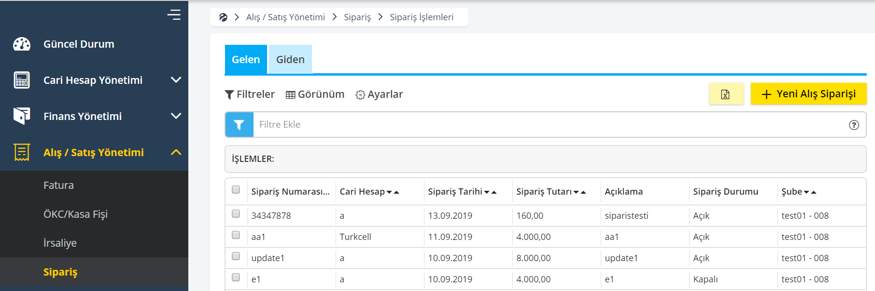Click the Finans Yönetimi wallet icon
The width and height of the screenshot is (875, 291).
click(22, 116)
